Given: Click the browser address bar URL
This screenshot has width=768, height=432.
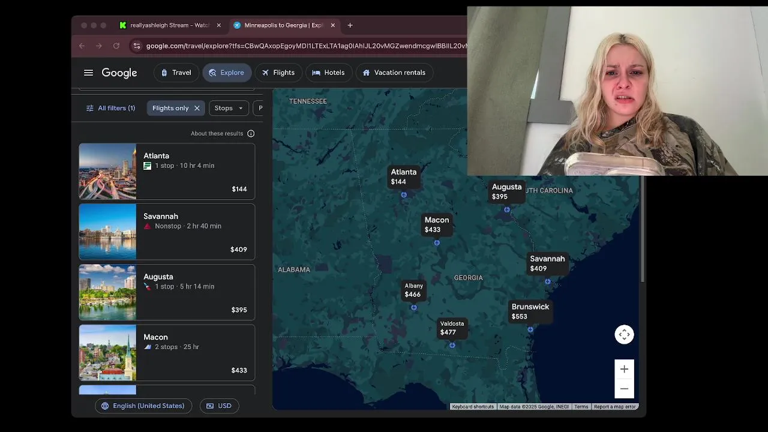Looking at the screenshot, I should [306, 46].
